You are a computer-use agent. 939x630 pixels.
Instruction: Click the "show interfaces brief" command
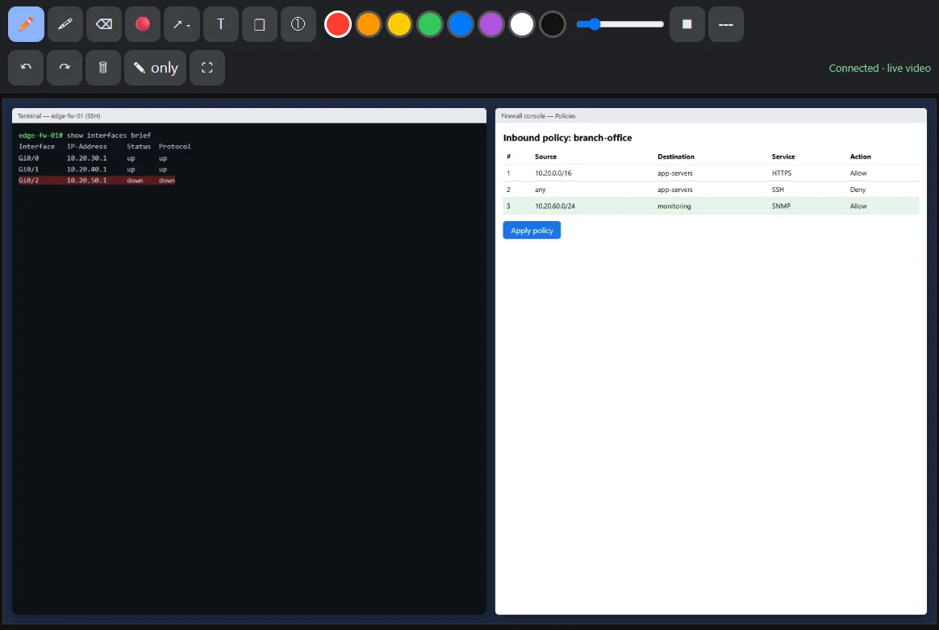[108, 136]
